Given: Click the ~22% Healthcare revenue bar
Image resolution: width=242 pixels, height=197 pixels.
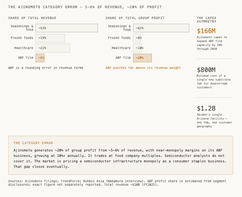Looking at the screenshot, I should coord(53,48).
